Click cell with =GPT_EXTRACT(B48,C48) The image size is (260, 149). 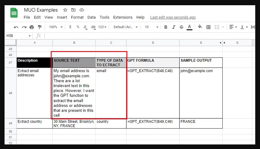[x=153, y=93]
